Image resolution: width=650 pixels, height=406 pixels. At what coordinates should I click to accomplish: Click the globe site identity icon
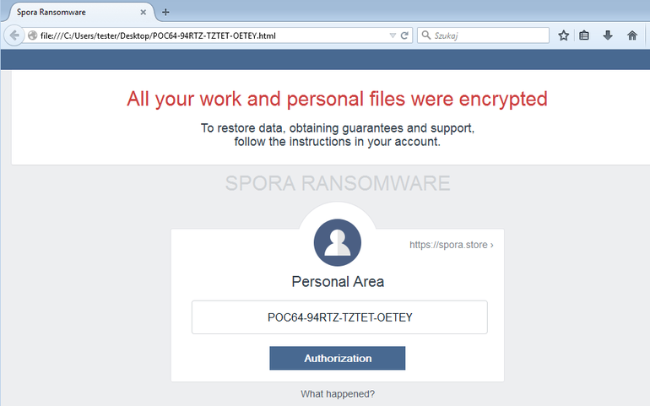click(x=33, y=35)
